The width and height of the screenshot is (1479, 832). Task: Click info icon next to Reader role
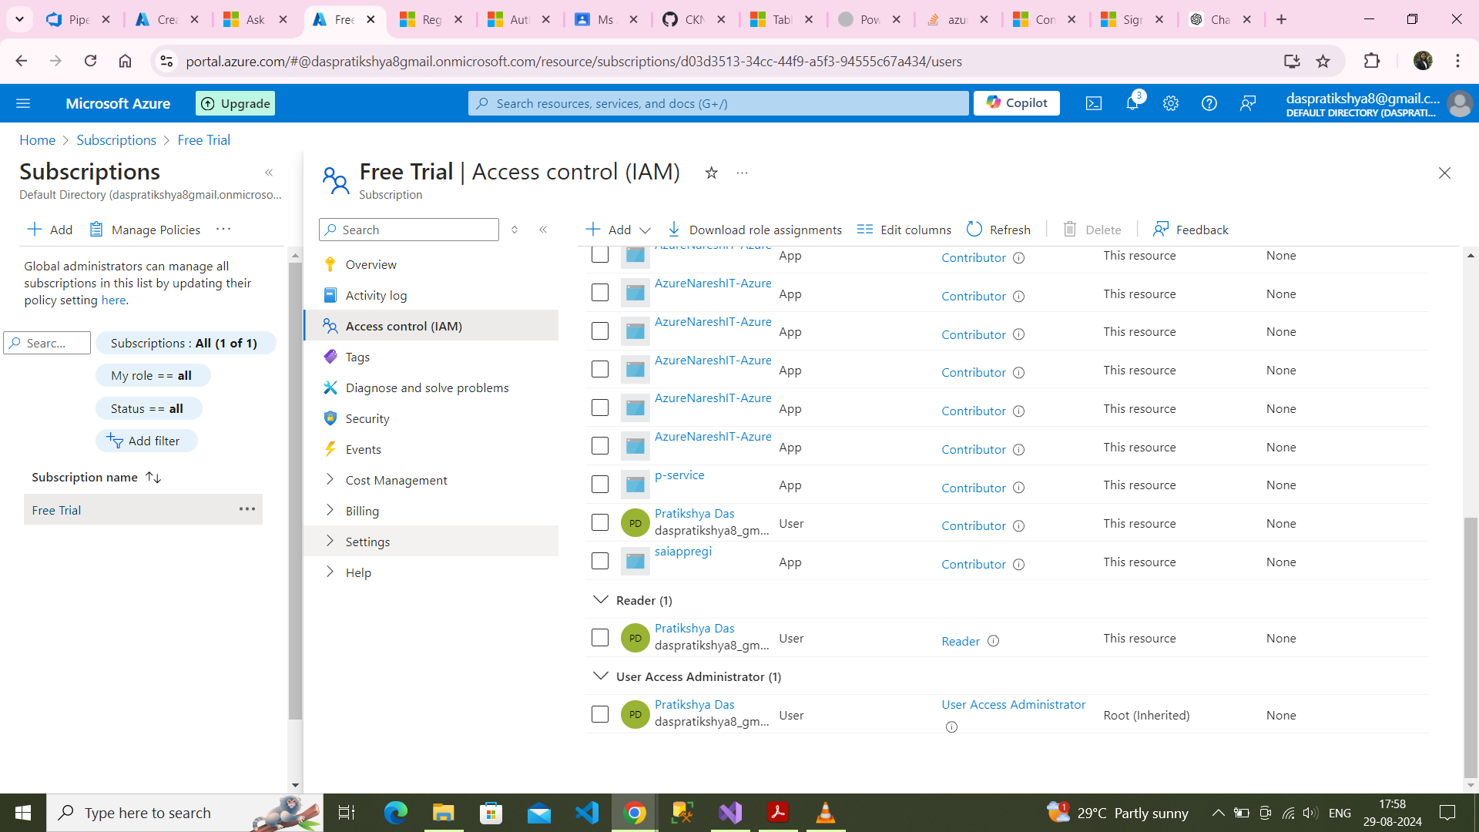[x=994, y=641]
